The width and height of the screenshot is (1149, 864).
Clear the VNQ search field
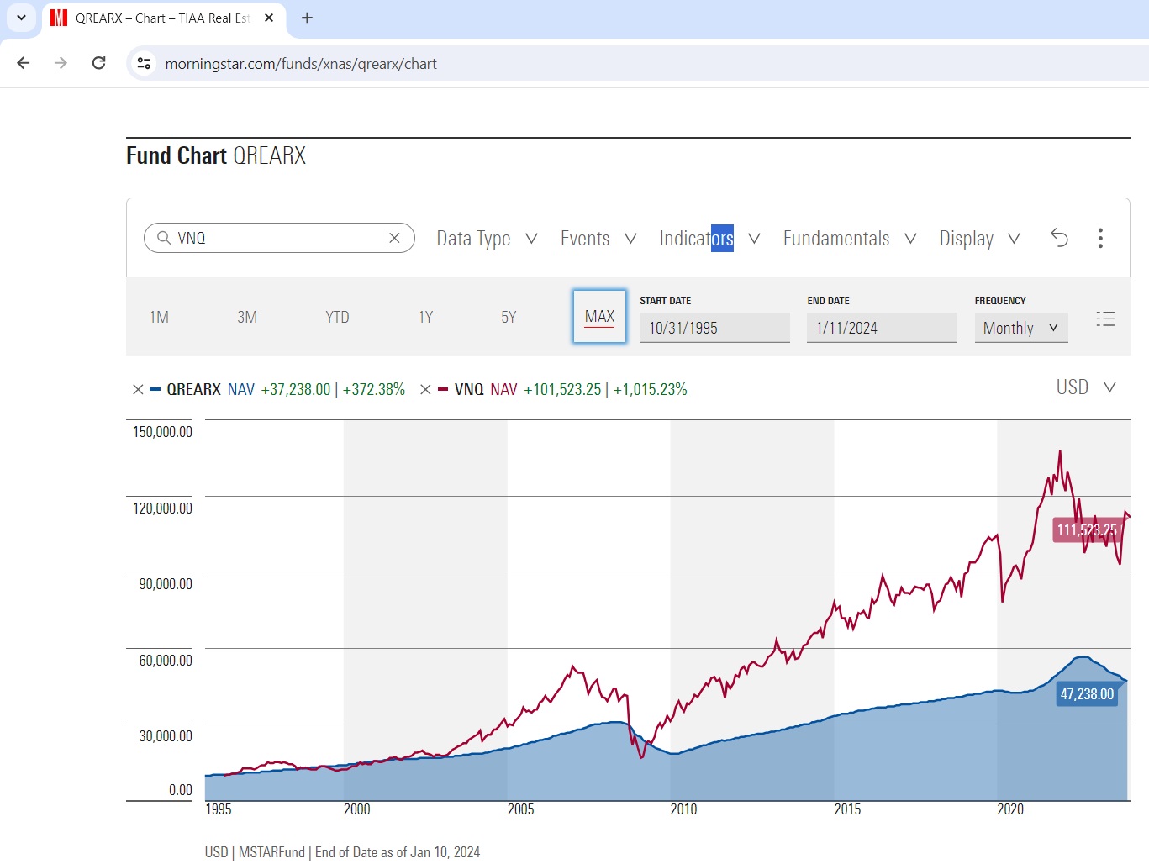tap(394, 238)
